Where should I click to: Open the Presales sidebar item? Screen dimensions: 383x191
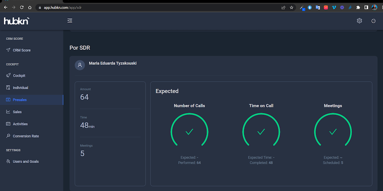[20, 100]
